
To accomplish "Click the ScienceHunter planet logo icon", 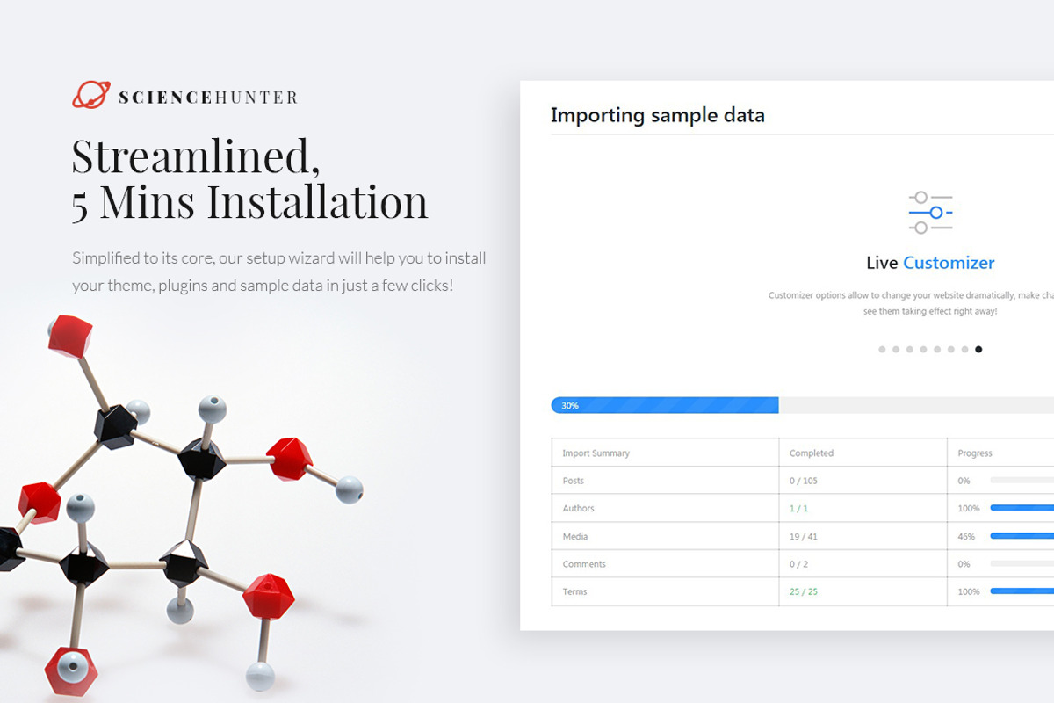I will [90, 95].
